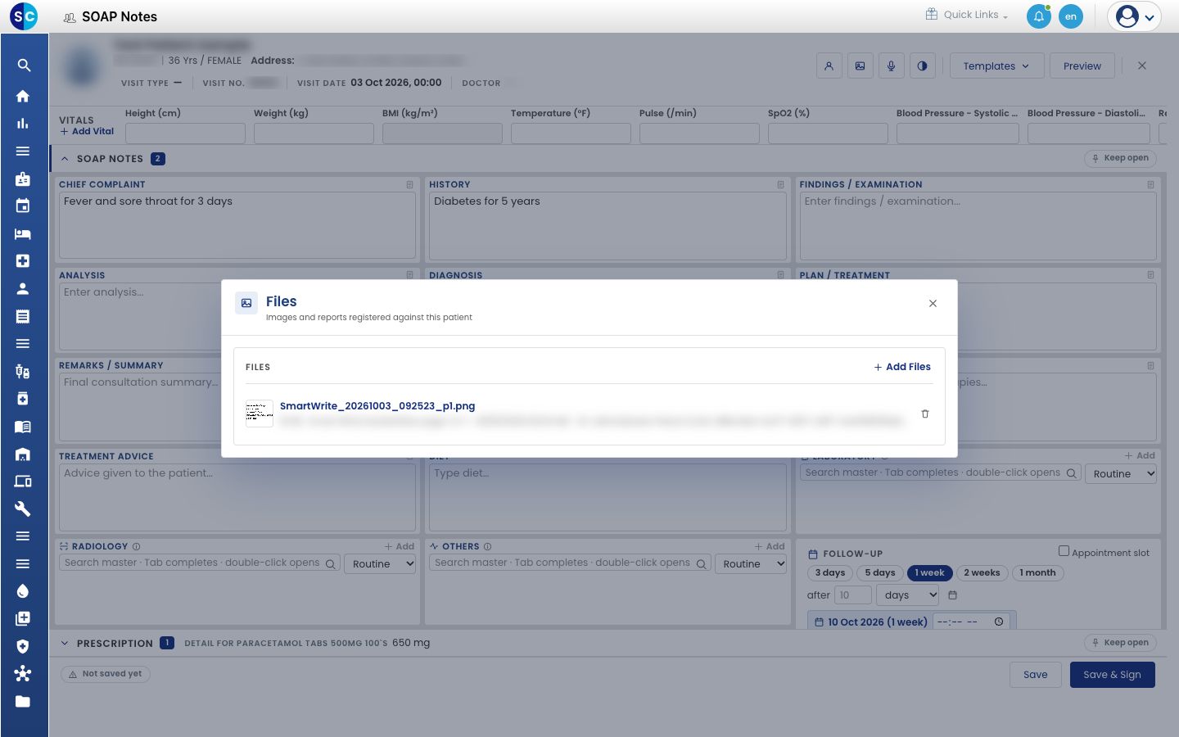Click the Chief Complaint text area
Screen dimensions: 1179x737
(237, 225)
